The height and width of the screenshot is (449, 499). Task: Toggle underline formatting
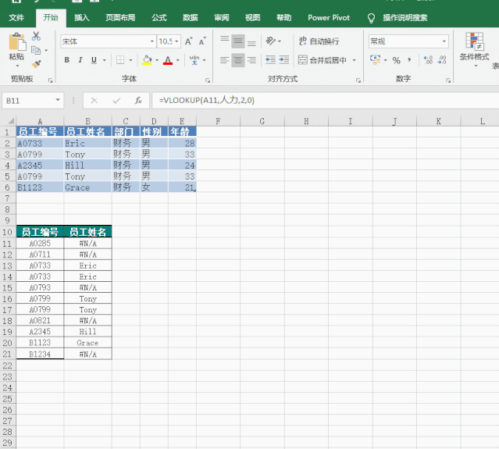[x=94, y=60]
